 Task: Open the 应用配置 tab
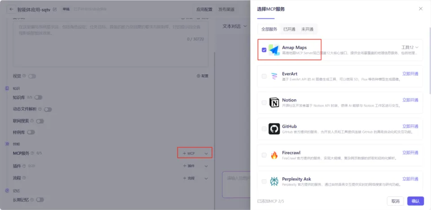[204, 9]
